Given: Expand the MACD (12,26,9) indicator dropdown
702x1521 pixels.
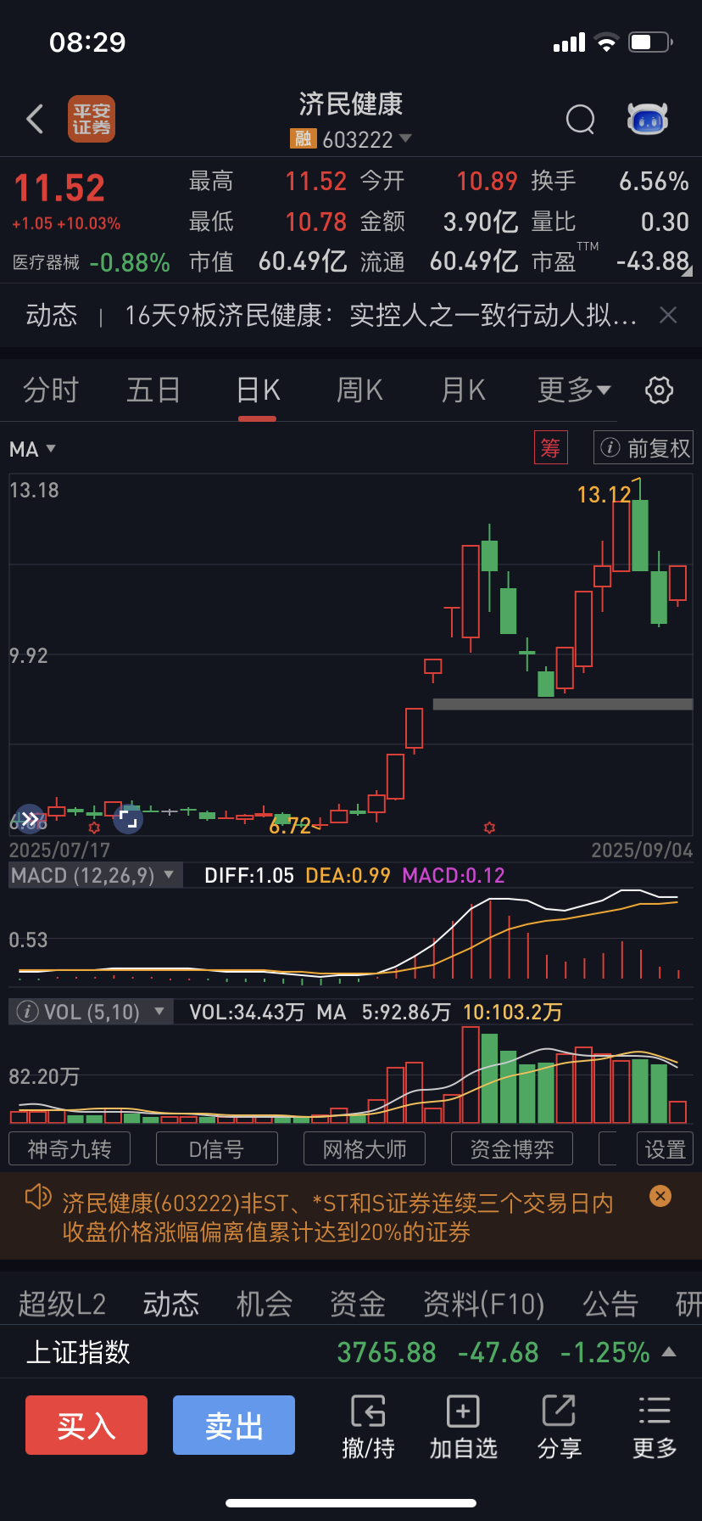Looking at the screenshot, I should [x=95, y=875].
